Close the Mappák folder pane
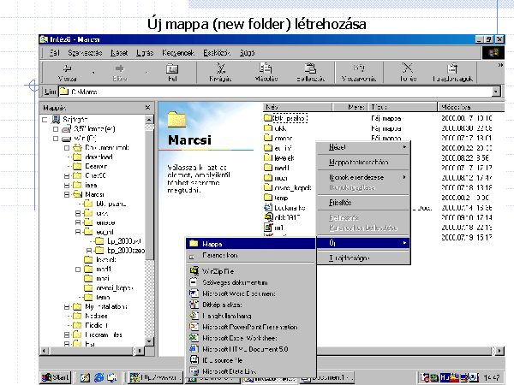The height and width of the screenshot is (385, 514). tap(149, 108)
